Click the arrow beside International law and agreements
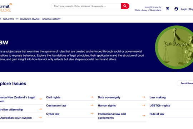This screenshot has height=129, width=193. pyautogui.click(x=144, y=115)
